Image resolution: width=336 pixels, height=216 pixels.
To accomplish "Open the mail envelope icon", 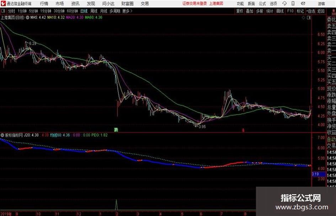I will point(303,4).
